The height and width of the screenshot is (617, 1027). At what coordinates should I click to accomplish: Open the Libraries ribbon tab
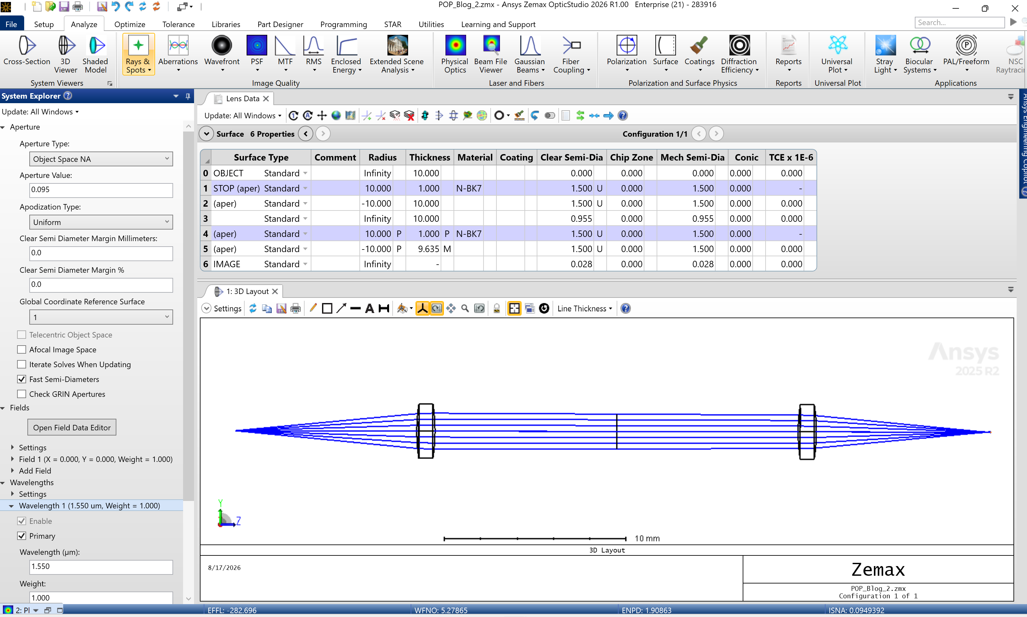tap(226, 24)
